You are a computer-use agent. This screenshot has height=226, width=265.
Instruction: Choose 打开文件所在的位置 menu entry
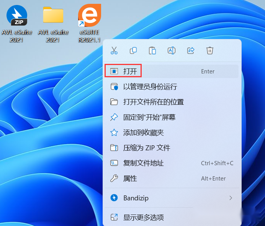[x=172, y=102]
